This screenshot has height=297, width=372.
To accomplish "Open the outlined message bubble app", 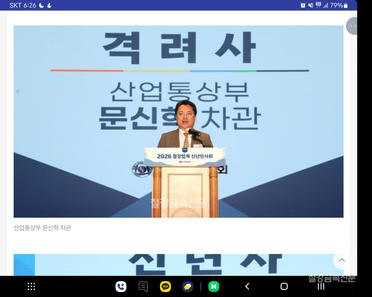I will (143, 287).
